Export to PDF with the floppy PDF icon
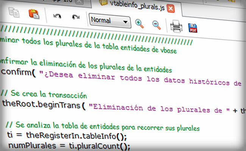 click(x=193, y=28)
